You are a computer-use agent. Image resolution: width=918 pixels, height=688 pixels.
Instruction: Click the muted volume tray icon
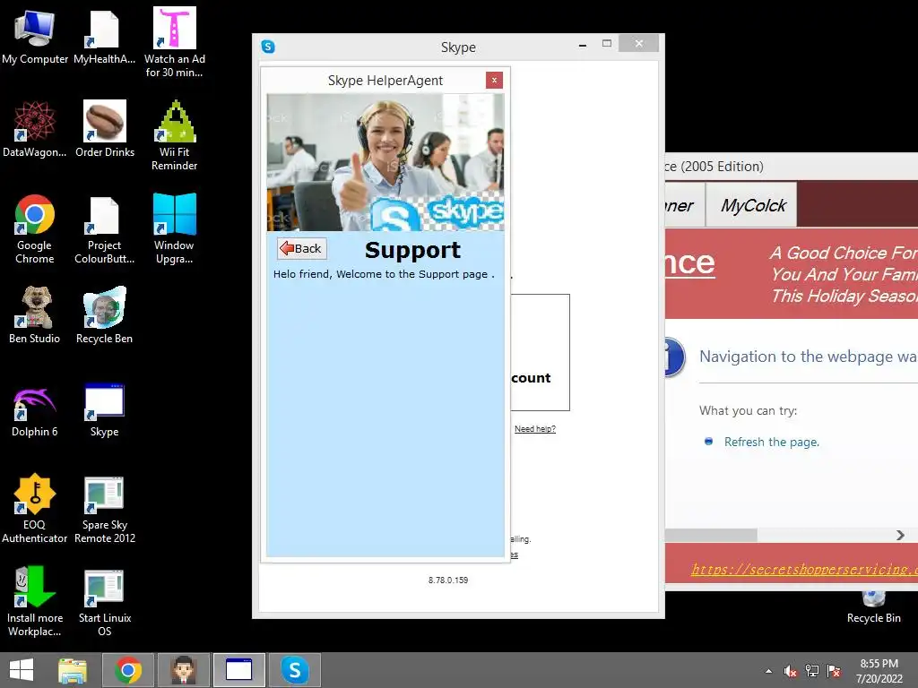[x=791, y=670]
